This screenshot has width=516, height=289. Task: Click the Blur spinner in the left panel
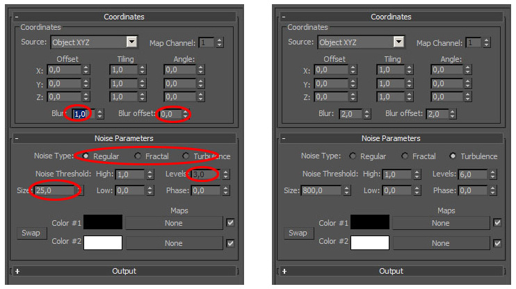[x=100, y=114]
